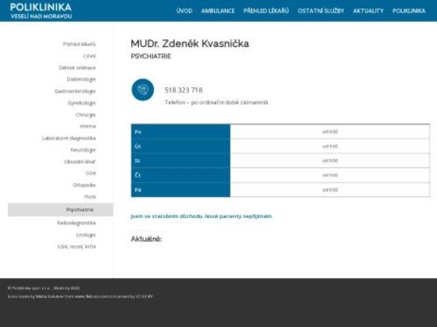Open the POLIKLINIKA menu item at the far right
Screen dimensions: 437x327
coord(409,10)
